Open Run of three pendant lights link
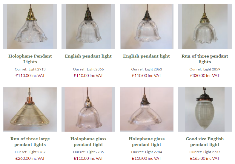This screenshot has width=235, height=164. (205, 59)
